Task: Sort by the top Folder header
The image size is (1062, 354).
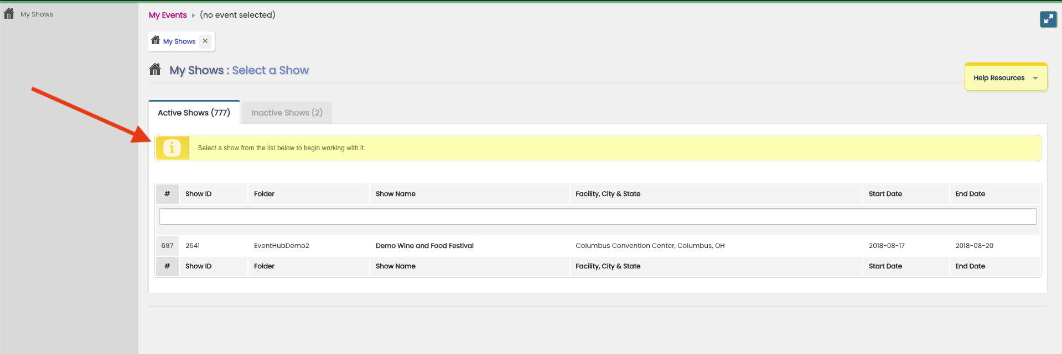Action: click(308, 194)
